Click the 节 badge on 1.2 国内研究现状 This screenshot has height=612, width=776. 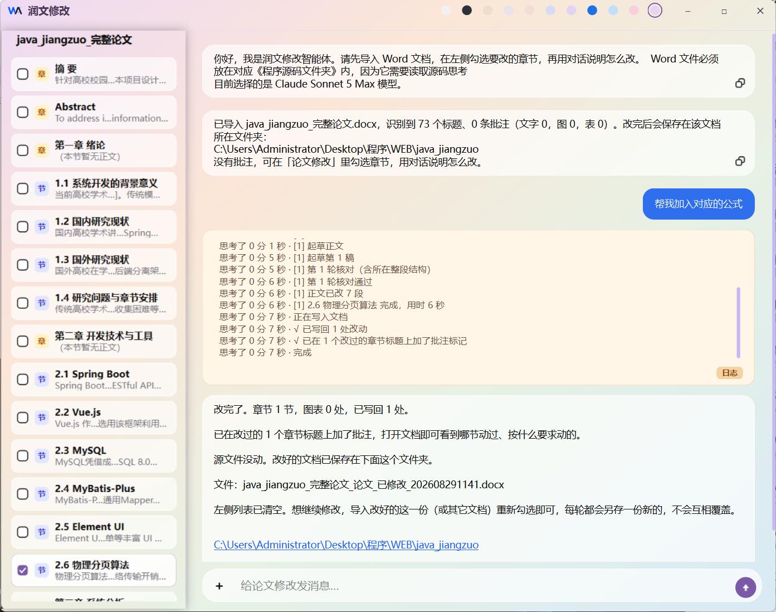point(42,226)
